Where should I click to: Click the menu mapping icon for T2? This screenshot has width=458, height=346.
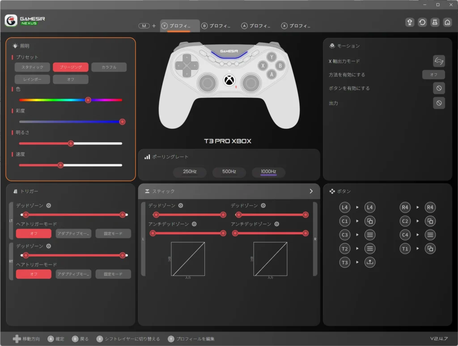(370, 248)
